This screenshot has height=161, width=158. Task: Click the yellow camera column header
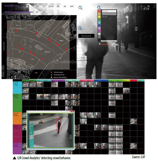click(126, 80)
